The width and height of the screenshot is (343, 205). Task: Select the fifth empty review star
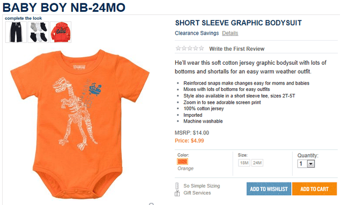[202, 48]
